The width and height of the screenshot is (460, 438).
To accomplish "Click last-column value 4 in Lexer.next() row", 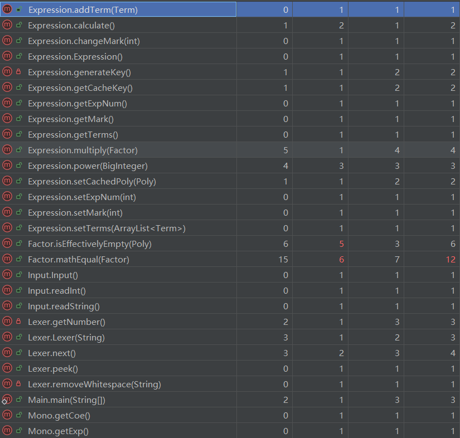I will click(x=453, y=353).
